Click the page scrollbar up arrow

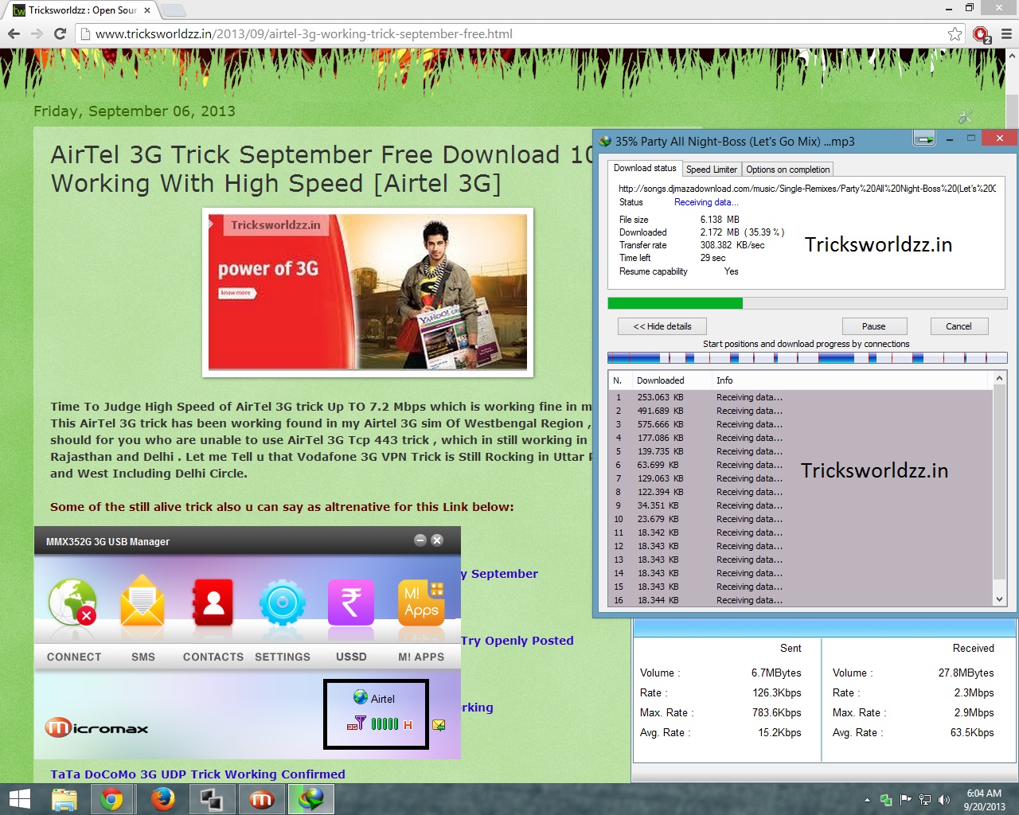[1012, 57]
